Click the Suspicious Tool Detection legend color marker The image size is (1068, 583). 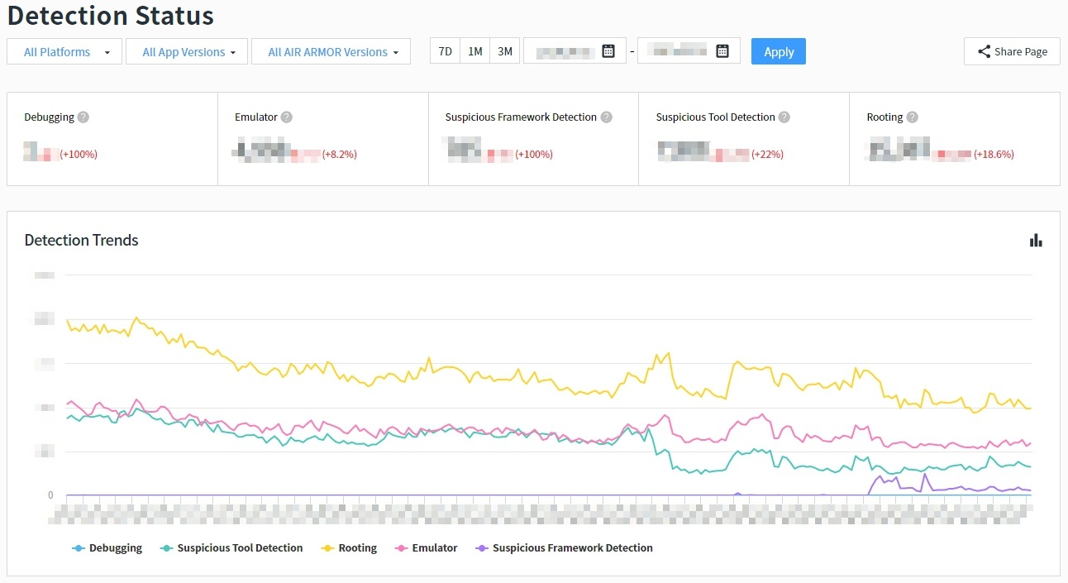point(167,548)
